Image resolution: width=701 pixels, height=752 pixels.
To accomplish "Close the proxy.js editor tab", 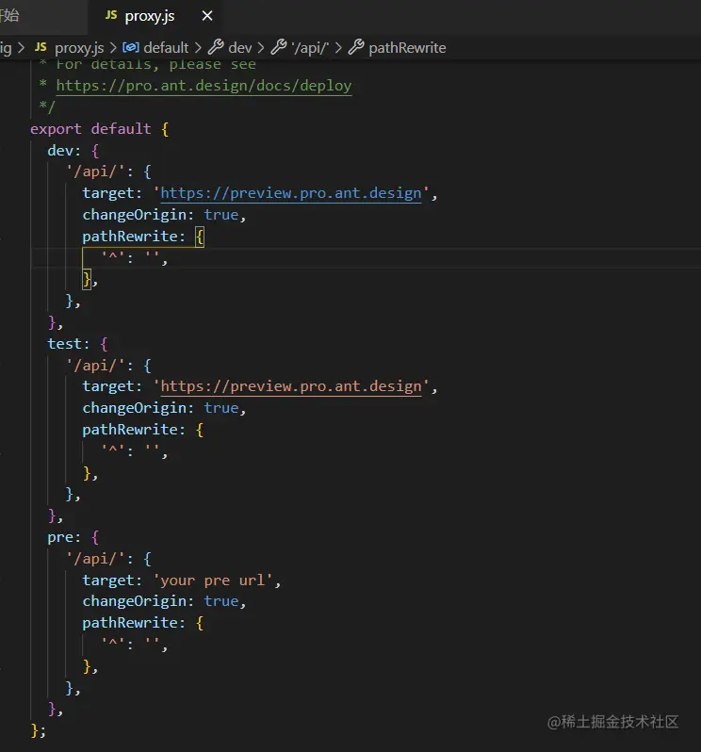I will [x=207, y=16].
